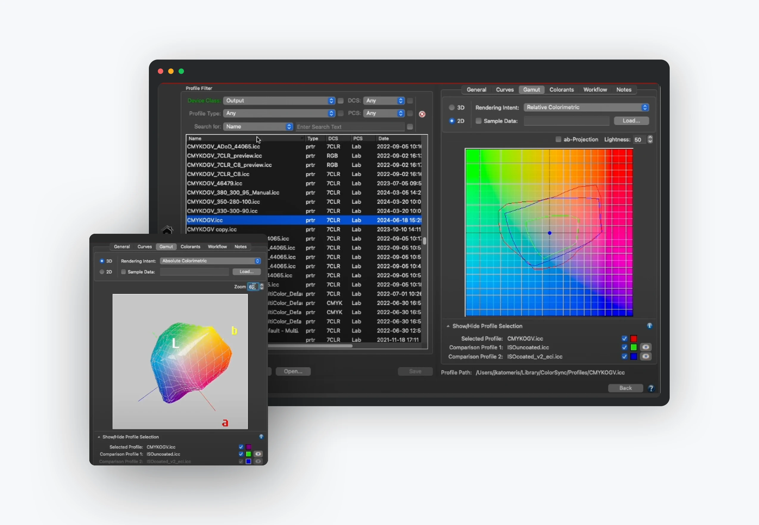This screenshot has width=759, height=525.
Task: Click eye icon for ISOcoated_v2_eci.icc profile
Action: pyautogui.click(x=646, y=356)
